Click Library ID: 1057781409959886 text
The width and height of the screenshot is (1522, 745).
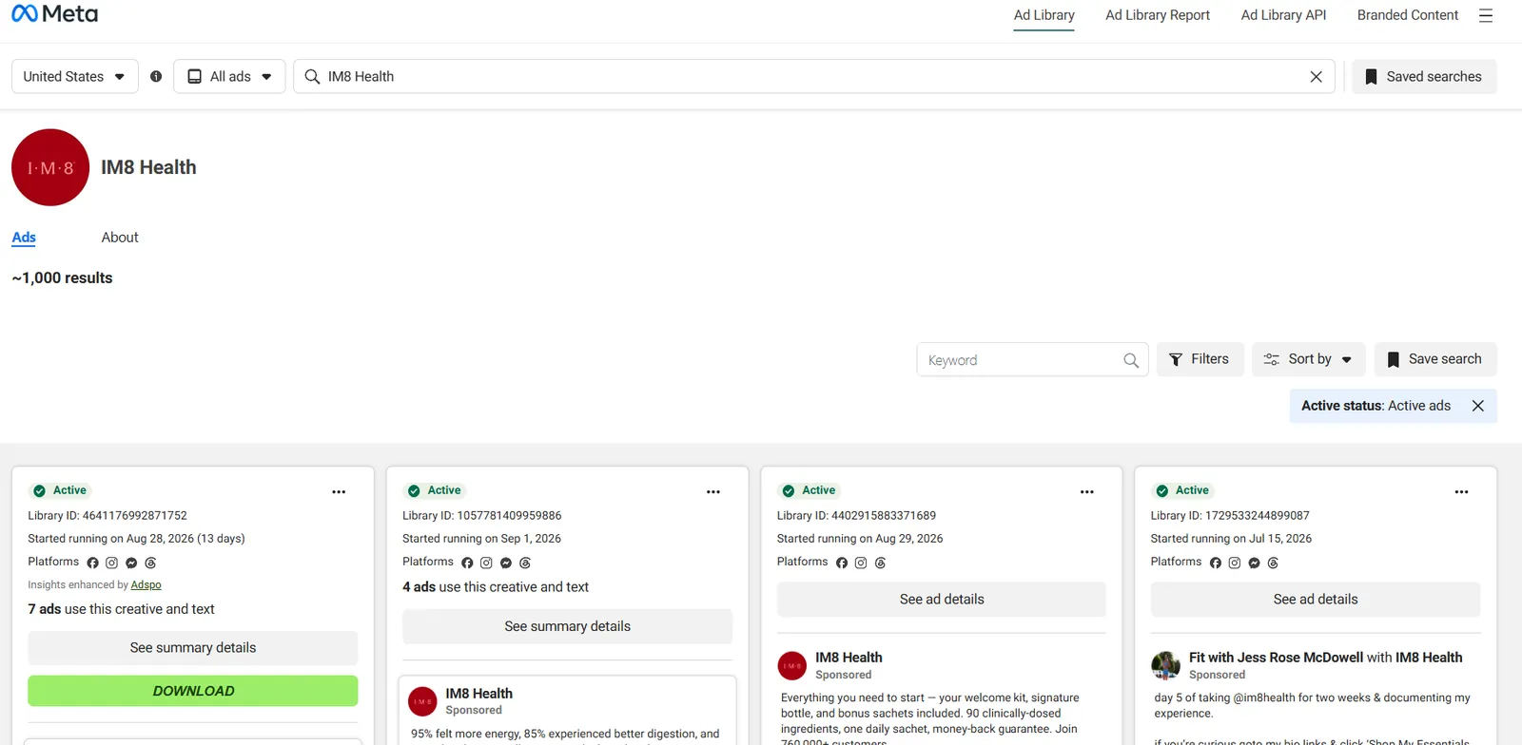click(481, 516)
